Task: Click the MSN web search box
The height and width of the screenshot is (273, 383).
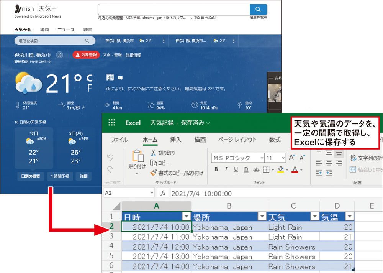Action: [174, 9]
